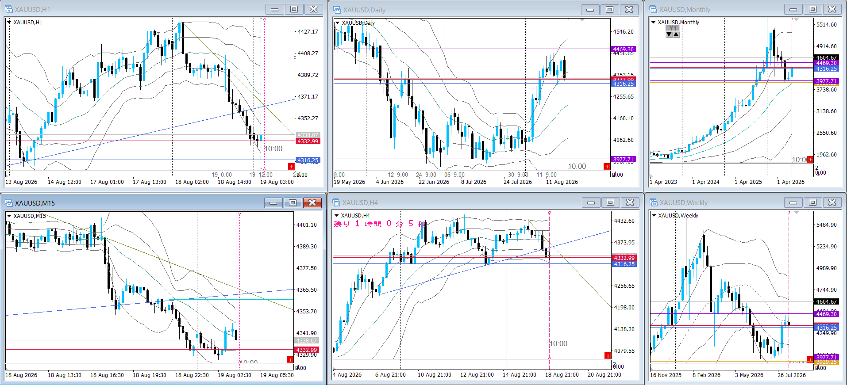Select the purple 3977.71 price label in Daily chart
Screen dimensions: 847x385
[623, 160]
